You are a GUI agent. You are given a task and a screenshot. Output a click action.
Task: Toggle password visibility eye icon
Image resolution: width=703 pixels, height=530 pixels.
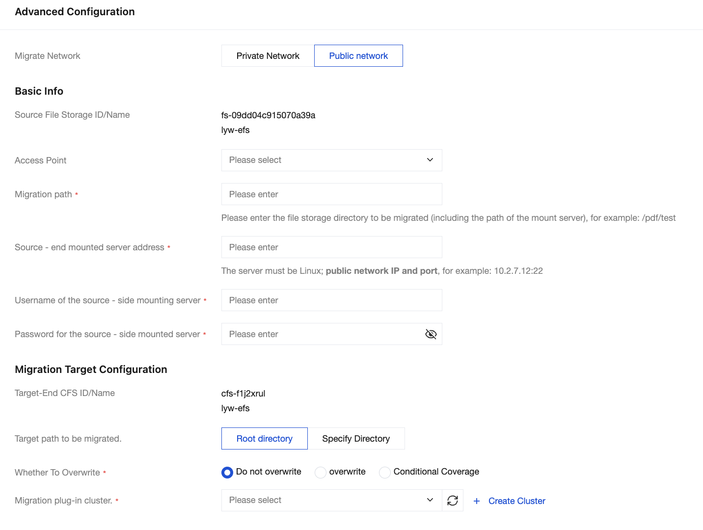(x=431, y=334)
